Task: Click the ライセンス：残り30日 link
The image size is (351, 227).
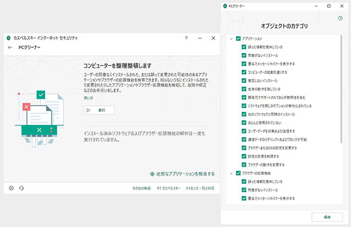Action: 200,188
